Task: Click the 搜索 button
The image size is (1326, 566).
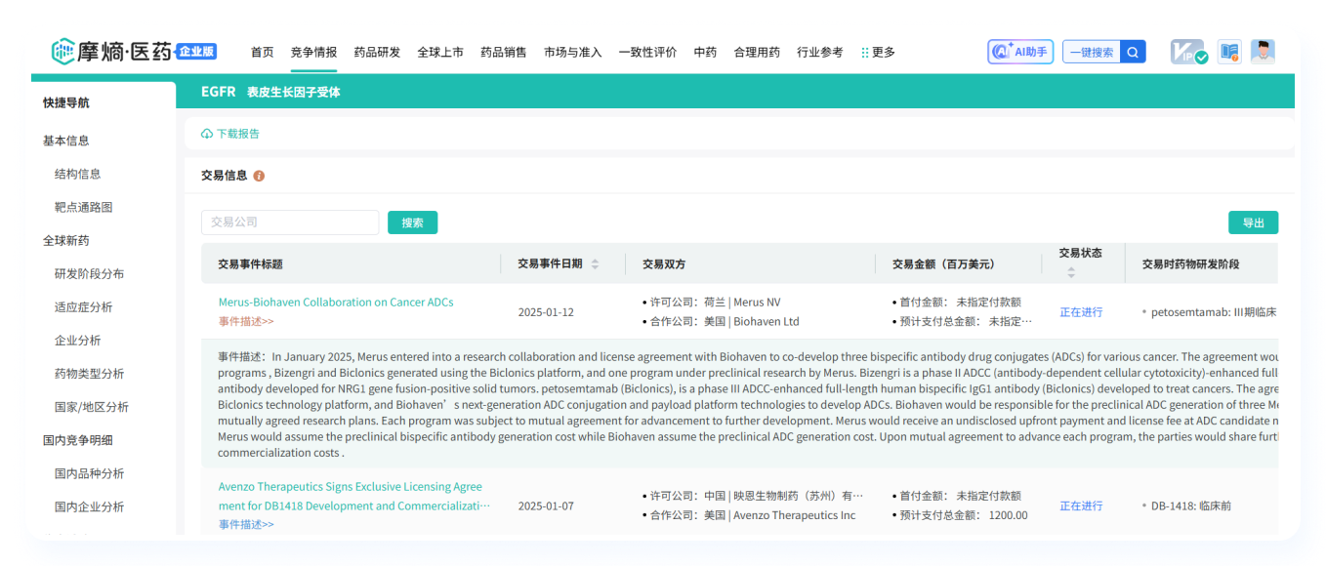Action: coord(412,222)
